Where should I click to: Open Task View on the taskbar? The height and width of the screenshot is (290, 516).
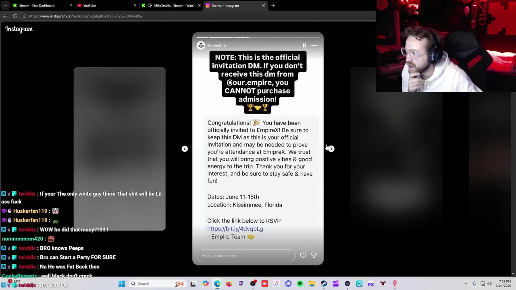point(193,284)
